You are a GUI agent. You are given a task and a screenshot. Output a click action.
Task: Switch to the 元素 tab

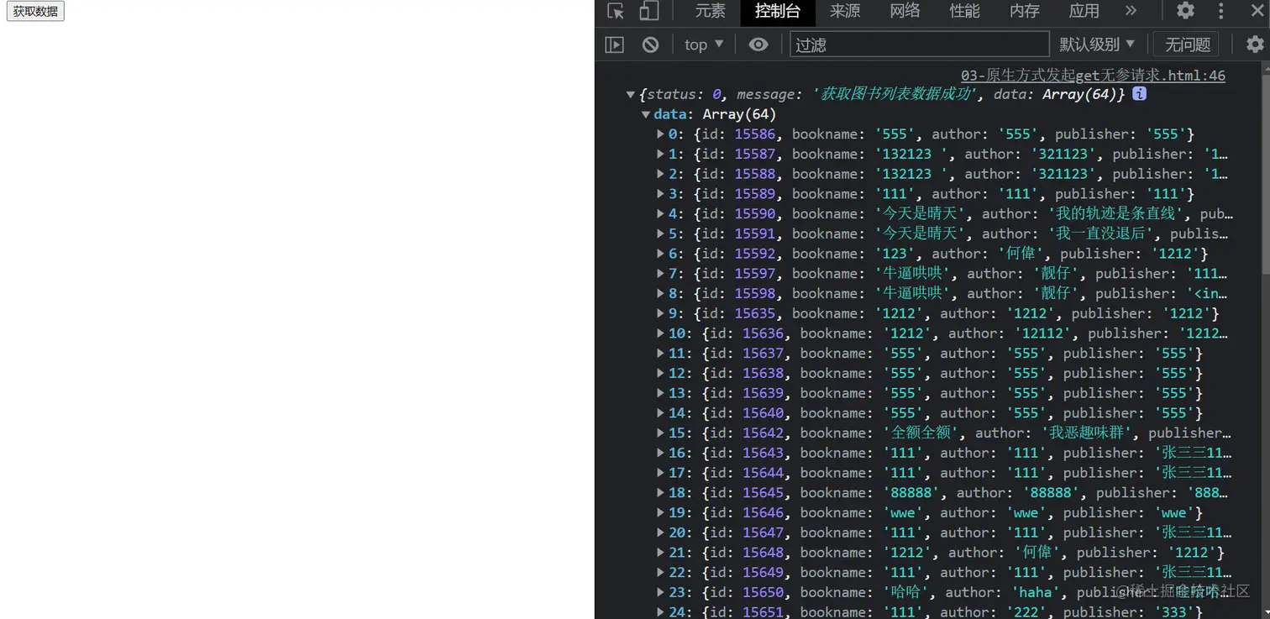[710, 11]
